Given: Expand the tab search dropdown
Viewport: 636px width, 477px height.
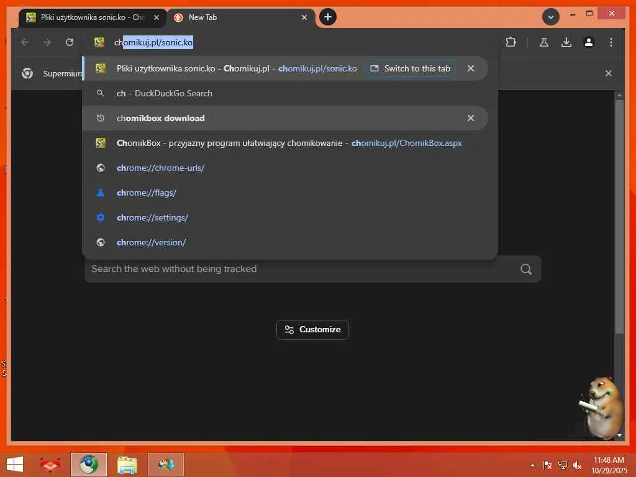Looking at the screenshot, I should 551,17.
